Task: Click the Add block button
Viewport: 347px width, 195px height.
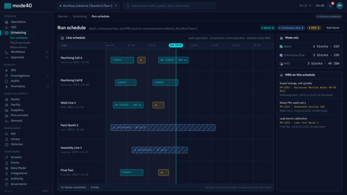Action: [x=333, y=28]
